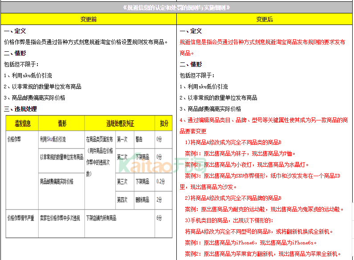
Task: Click 案例 line about 耐克的运动鞋
Action: [264, 209]
